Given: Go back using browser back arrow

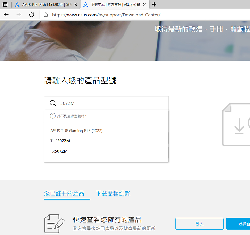Looking at the screenshot, I should [6, 15].
